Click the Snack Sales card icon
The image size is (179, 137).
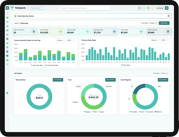point(141,31)
